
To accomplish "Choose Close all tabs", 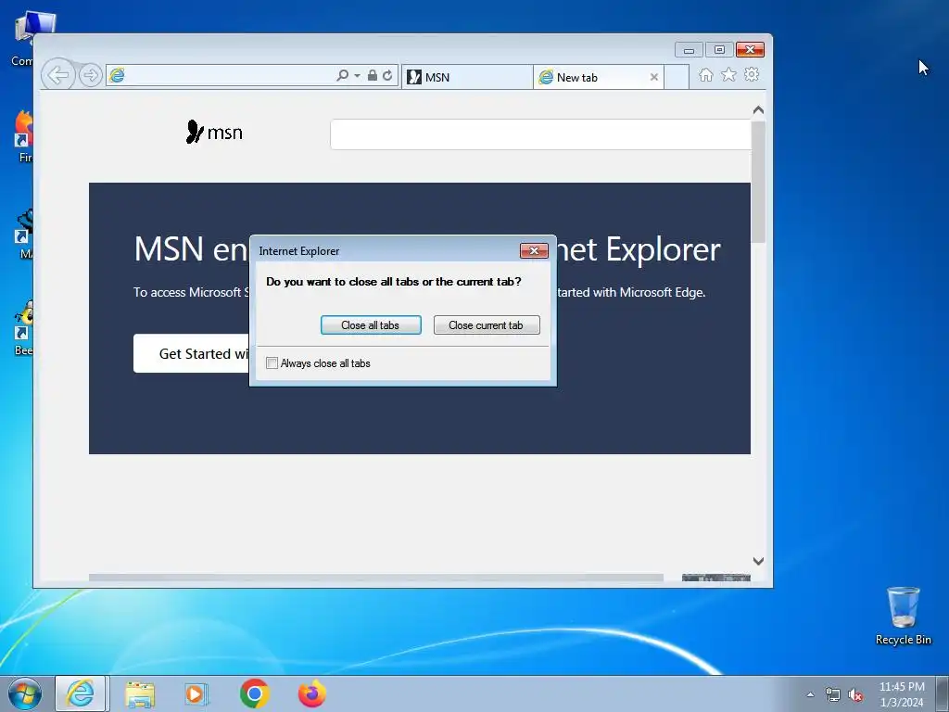I will tap(371, 325).
